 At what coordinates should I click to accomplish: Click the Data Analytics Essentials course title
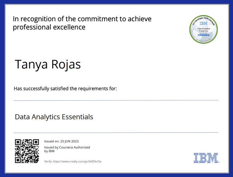[54, 117]
